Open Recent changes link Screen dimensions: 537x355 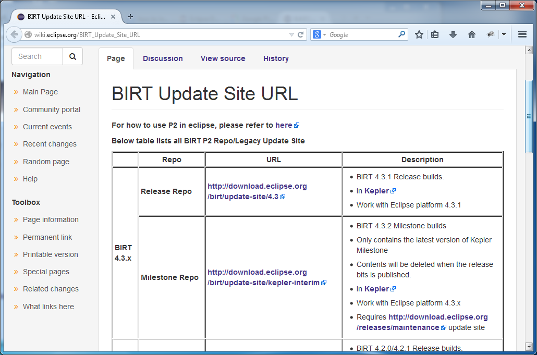pyautogui.click(x=50, y=144)
